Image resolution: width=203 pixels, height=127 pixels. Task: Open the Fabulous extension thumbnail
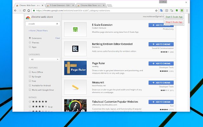75,105
